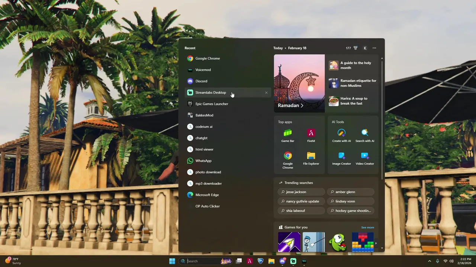Click the search panel scroll-up arrow
Screen dimensions: 476x267
(x=382, y=58)
